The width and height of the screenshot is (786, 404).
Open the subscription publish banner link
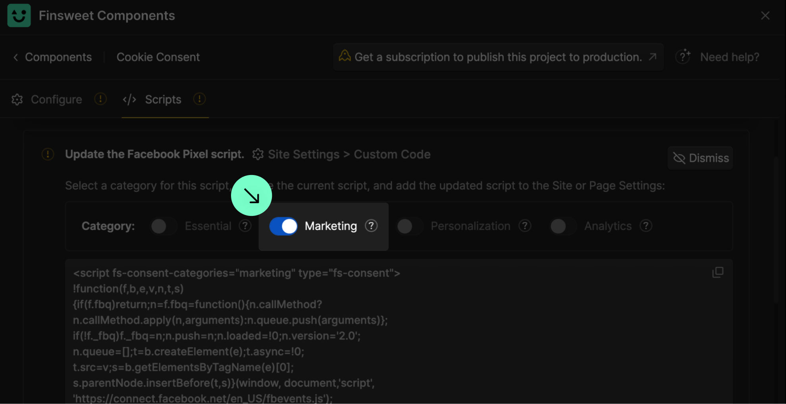point(498,57)
